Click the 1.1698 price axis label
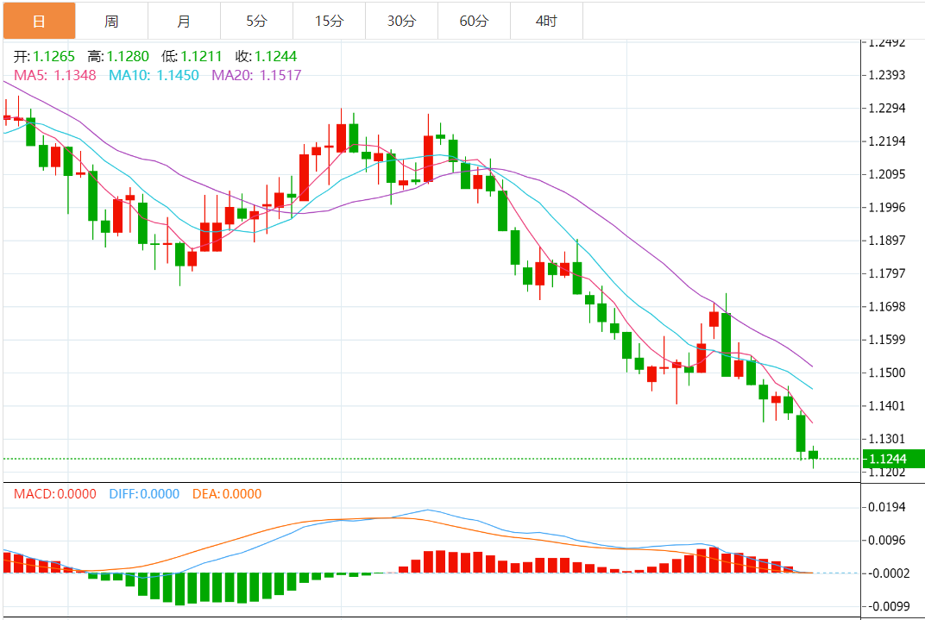This screenshot has height=620, width=925. pyautogui.click(x=887, y=306)
